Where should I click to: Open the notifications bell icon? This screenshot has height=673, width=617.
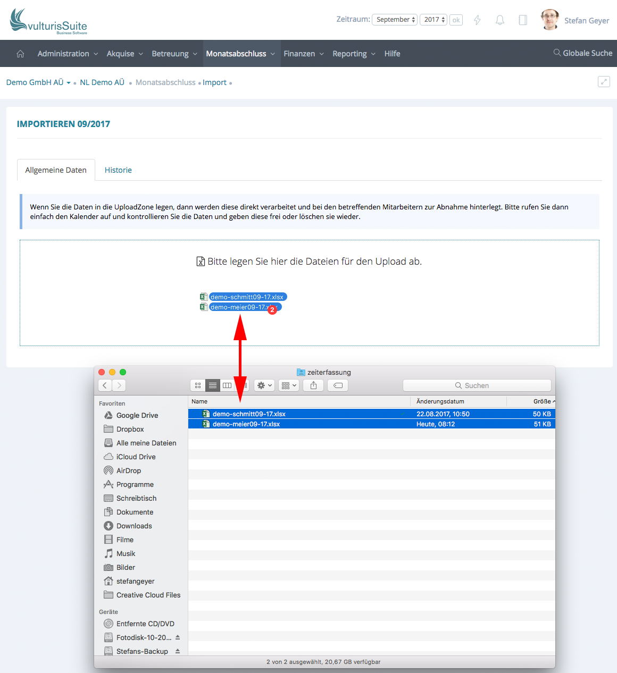click(499, 20)
